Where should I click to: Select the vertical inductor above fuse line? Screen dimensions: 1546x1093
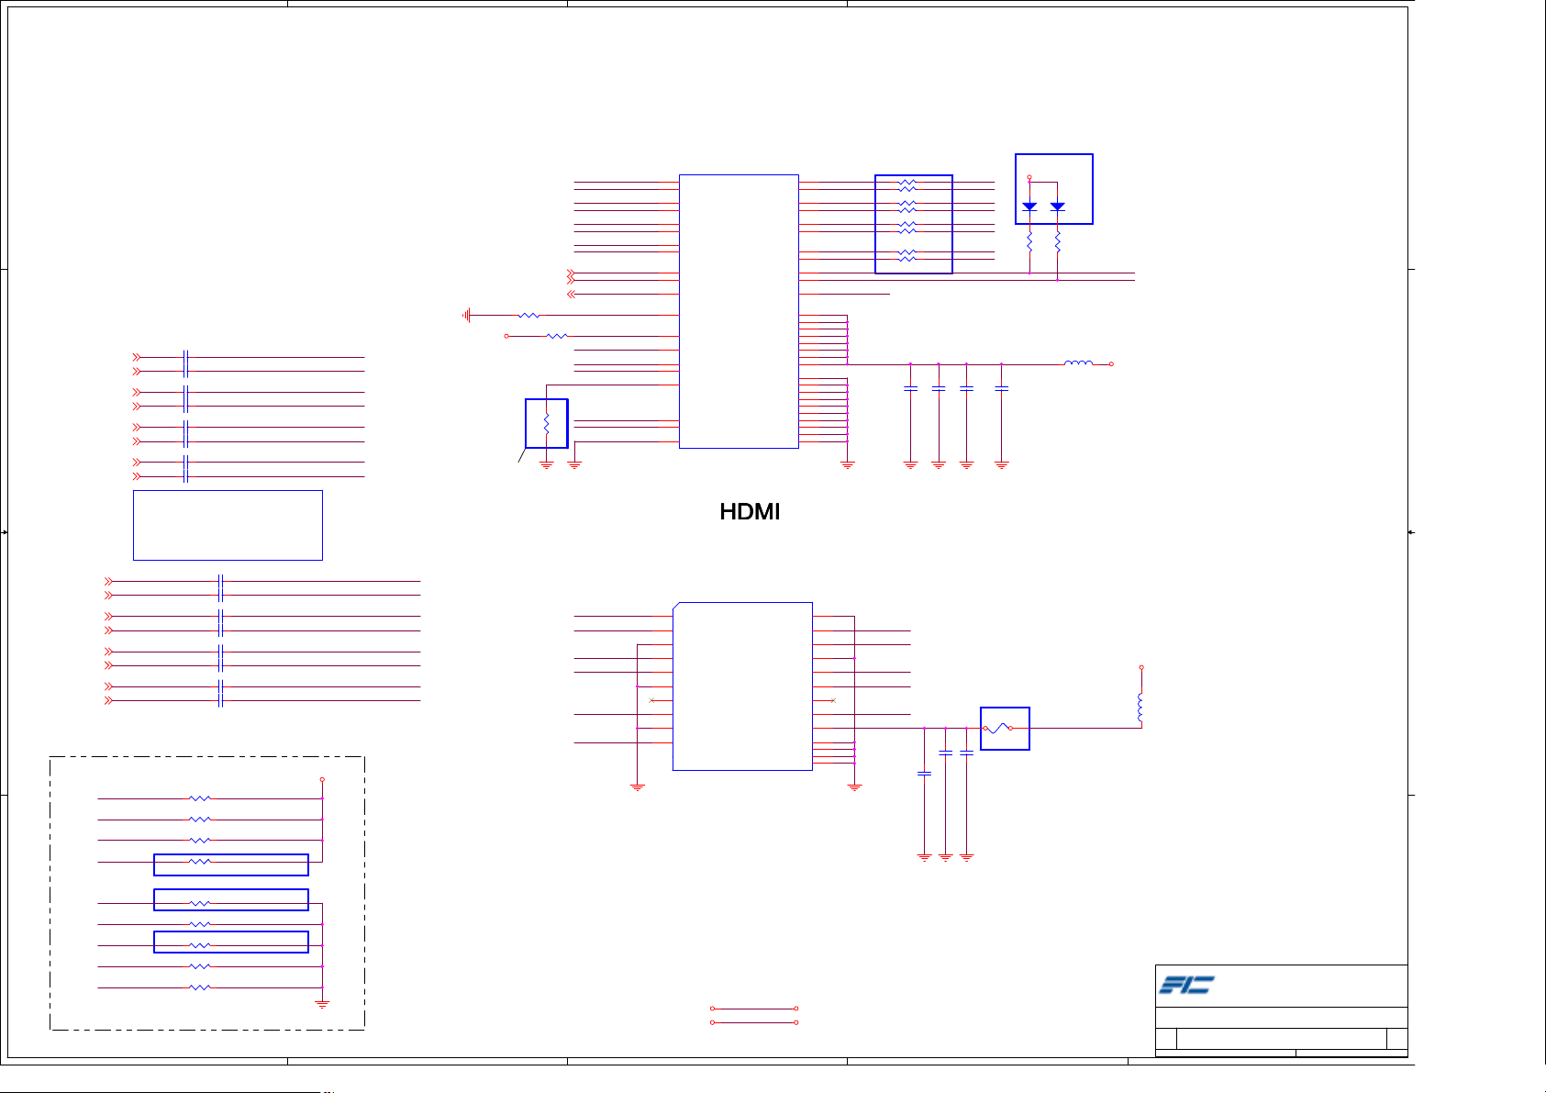coord(1140,707)
